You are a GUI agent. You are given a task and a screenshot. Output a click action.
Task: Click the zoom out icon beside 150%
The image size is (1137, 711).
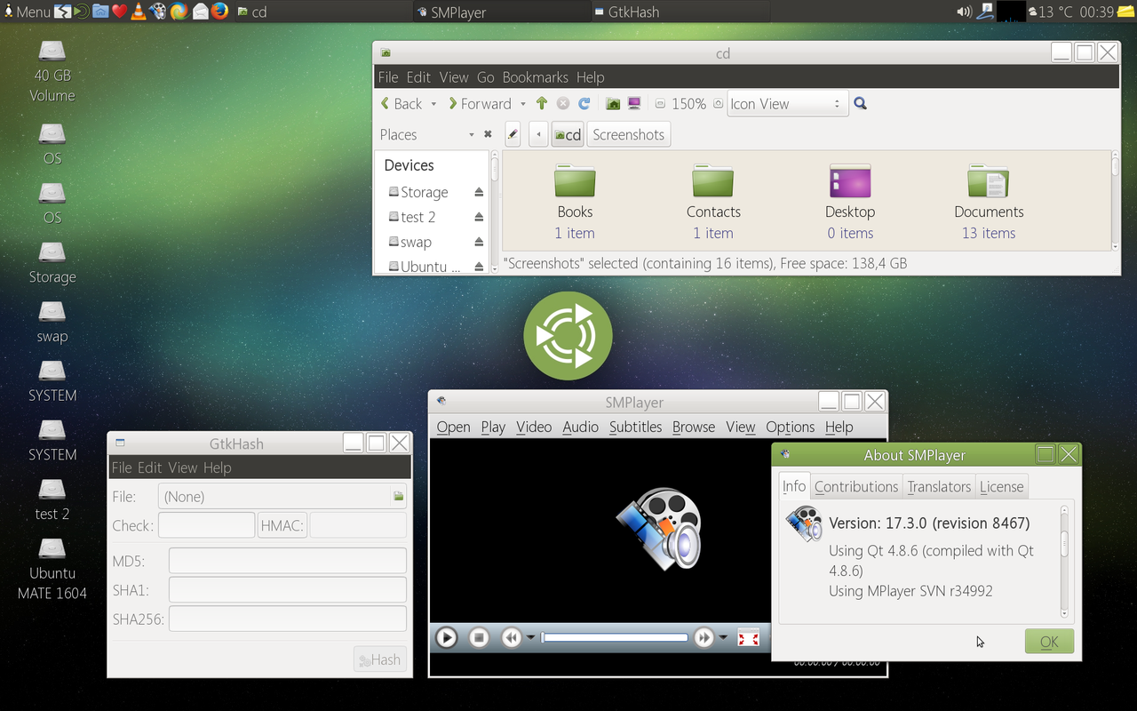(x=660, y=104)
